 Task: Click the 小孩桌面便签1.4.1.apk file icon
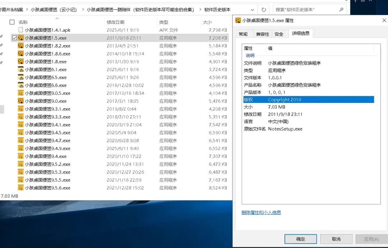coord(21,30)
